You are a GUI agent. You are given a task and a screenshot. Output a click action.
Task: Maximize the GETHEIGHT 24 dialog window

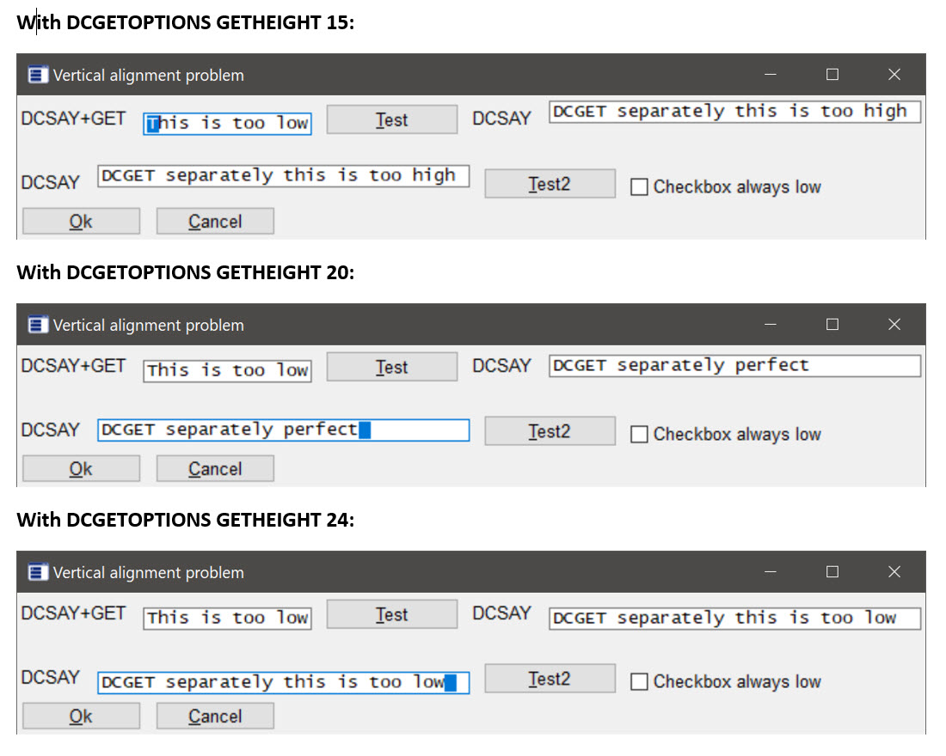pyautogui.click(x=832, y=572)
